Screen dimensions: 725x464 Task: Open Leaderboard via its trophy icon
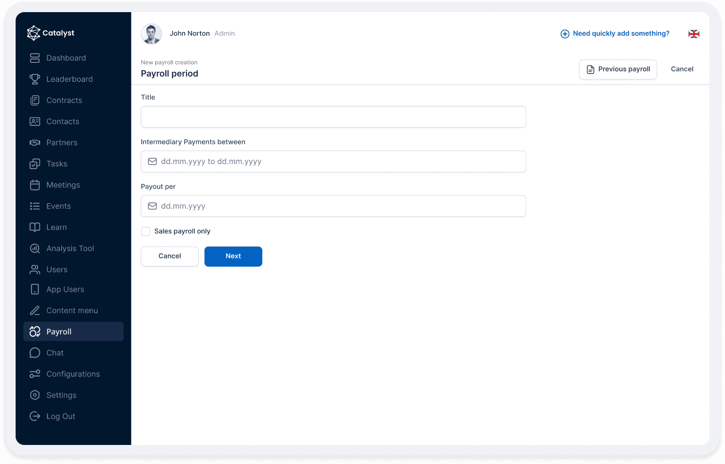pos(35,79)
